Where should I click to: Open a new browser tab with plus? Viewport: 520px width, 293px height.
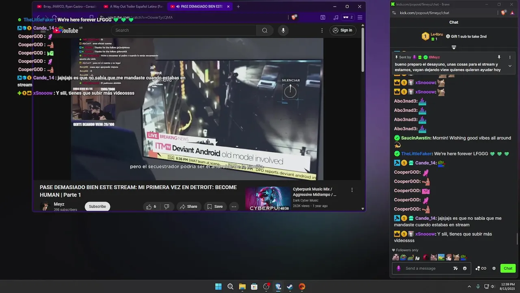[238, 7]
